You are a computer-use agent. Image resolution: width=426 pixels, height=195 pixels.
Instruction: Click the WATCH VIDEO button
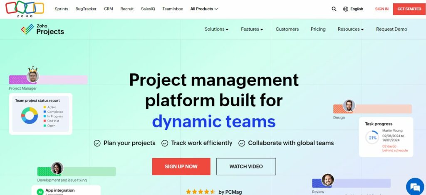246,166
